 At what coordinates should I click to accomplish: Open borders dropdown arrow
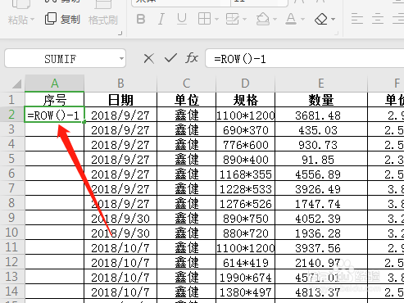(x=216, y=20)
